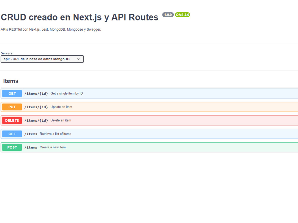Click the red DELETE method badge
Image resolution: width=298 pixels, height=223 pixels.
(x=12, y=120)
